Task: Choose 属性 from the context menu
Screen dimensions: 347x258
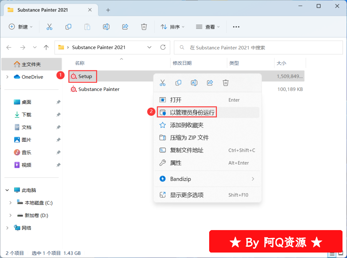Action: click(x=176, y=163)
